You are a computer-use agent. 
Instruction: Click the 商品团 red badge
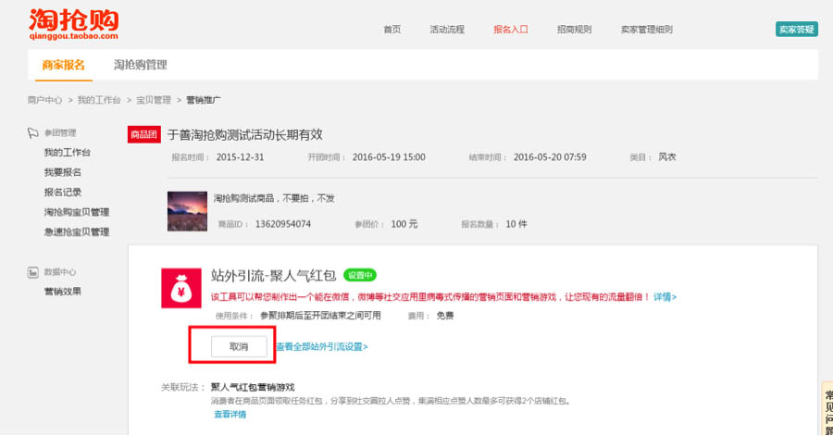[x=144, y=134]
